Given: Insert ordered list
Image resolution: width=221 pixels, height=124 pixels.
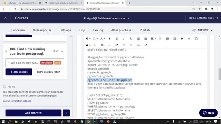Looking at the screenshot, I should pyautogui.click(x=138, y=39).
